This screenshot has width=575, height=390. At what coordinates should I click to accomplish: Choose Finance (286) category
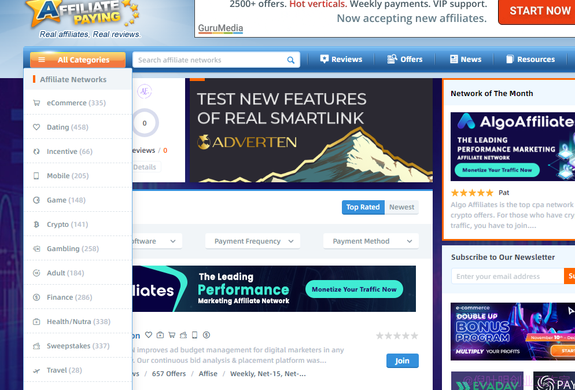pyautogui.click(x=78, y=297)
